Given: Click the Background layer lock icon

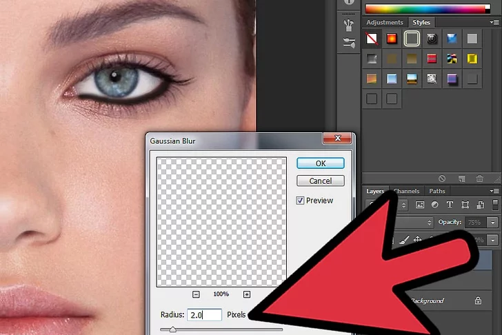Looking at the screenshot, I should 478,301.
